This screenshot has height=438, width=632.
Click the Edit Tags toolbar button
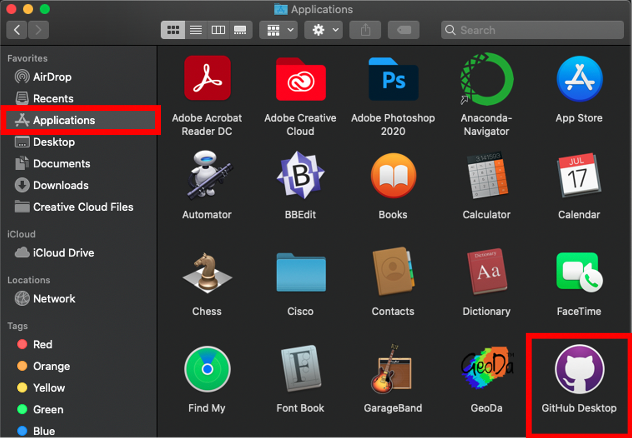click(x=404, y=30)
